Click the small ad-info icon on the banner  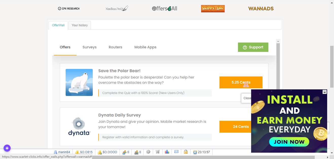pos(325,92)
